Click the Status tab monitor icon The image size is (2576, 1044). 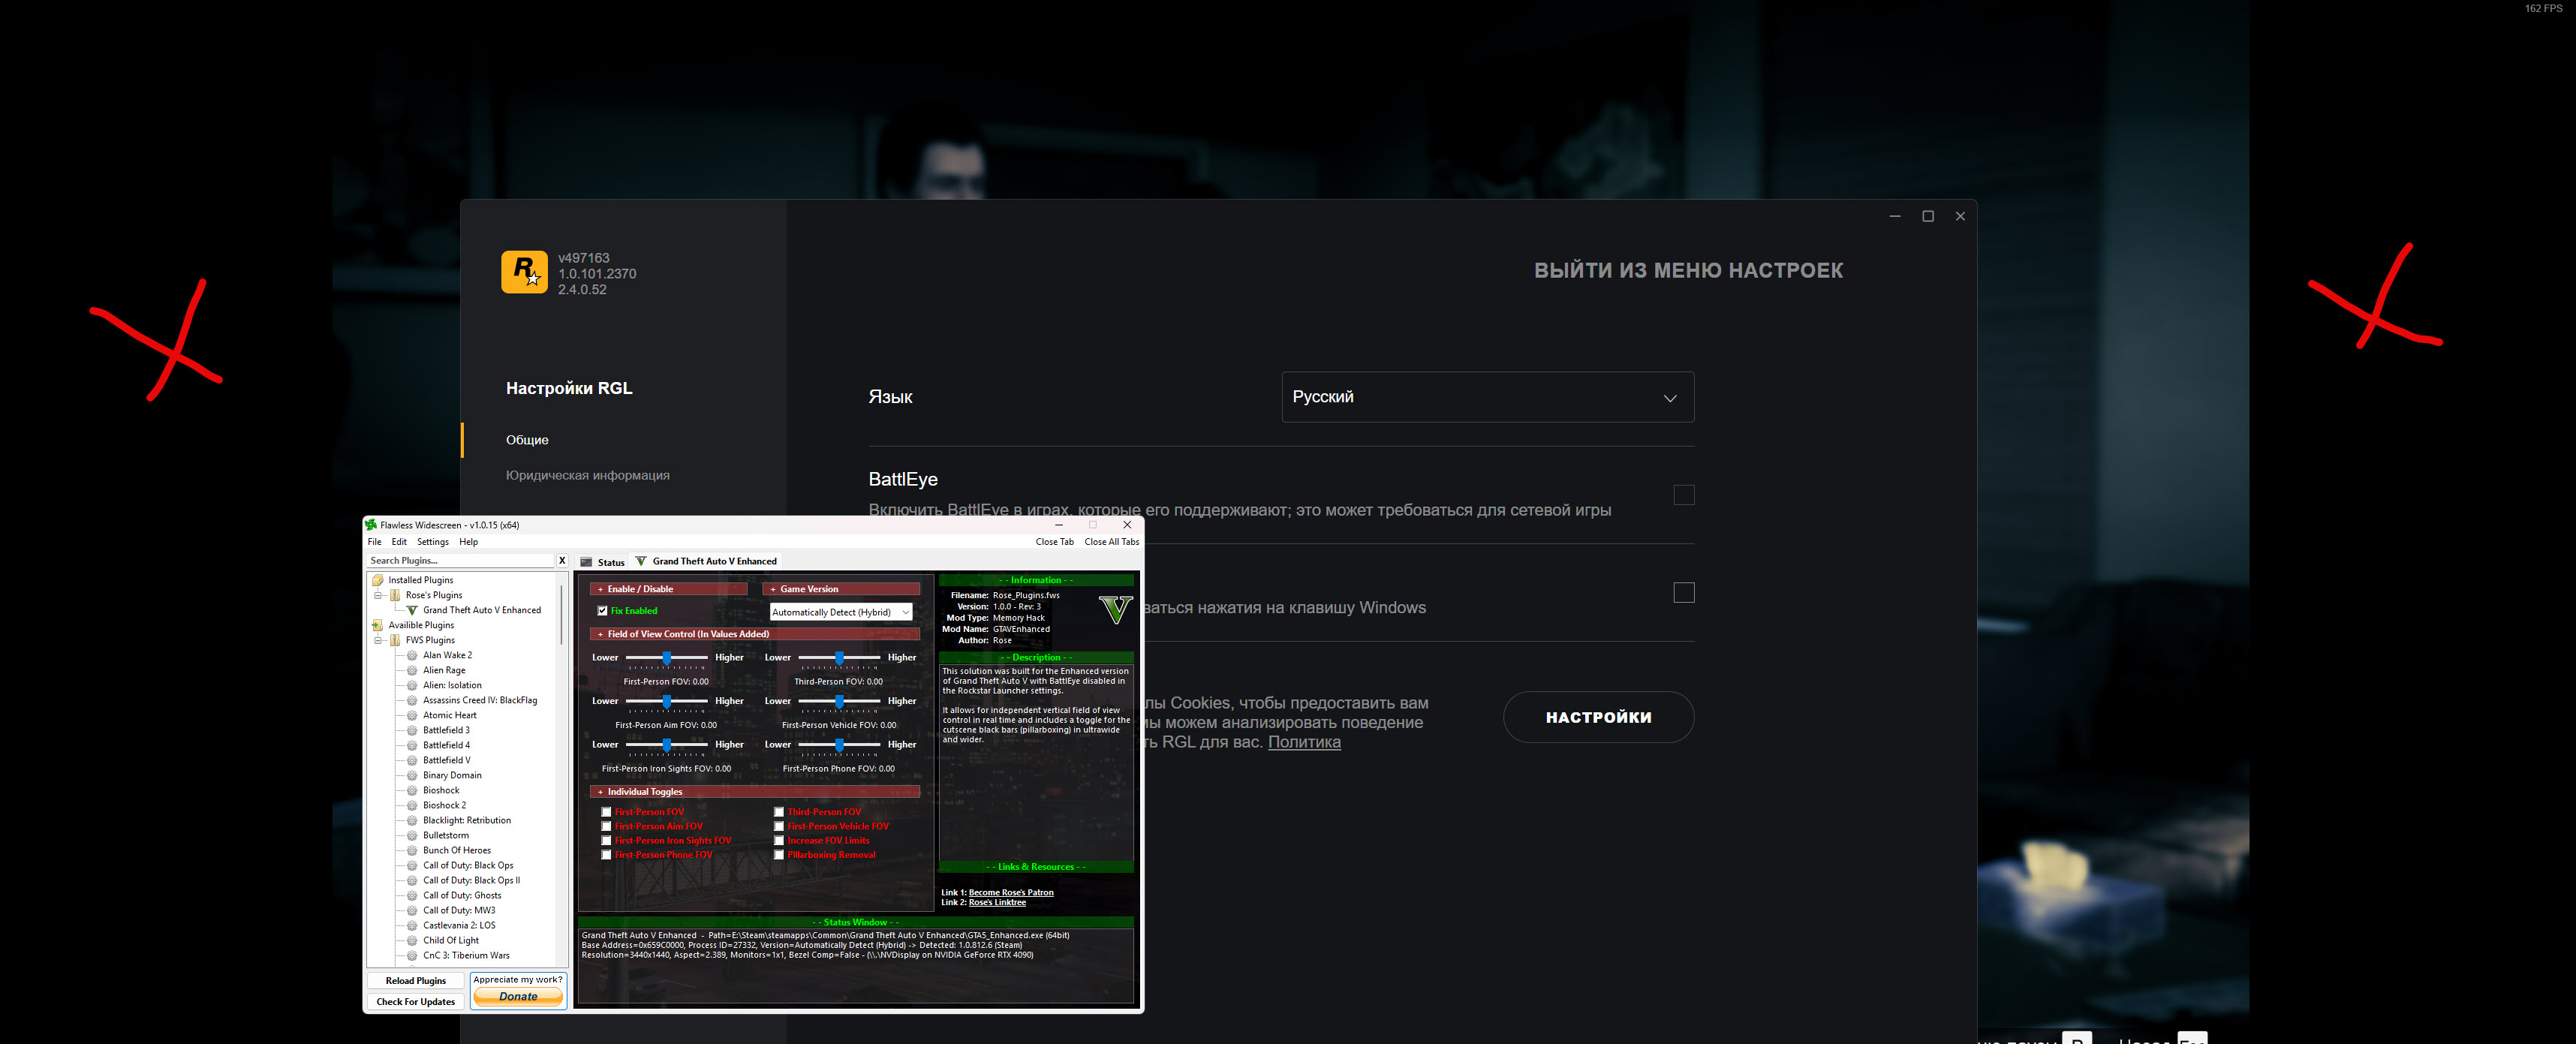point(587,562)
